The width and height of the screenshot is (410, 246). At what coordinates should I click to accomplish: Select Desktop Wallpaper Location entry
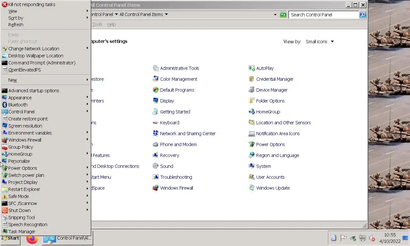point(45,56)
